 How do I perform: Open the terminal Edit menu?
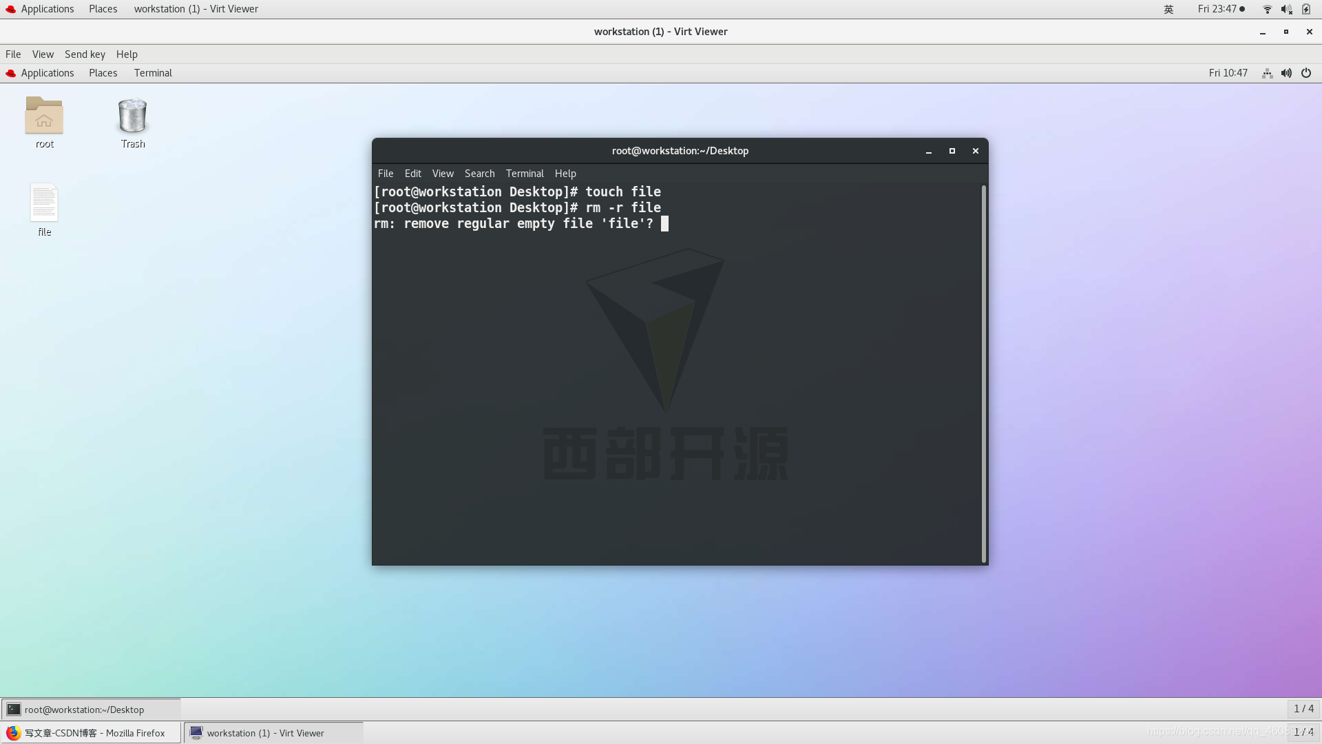tap(413, 174)
